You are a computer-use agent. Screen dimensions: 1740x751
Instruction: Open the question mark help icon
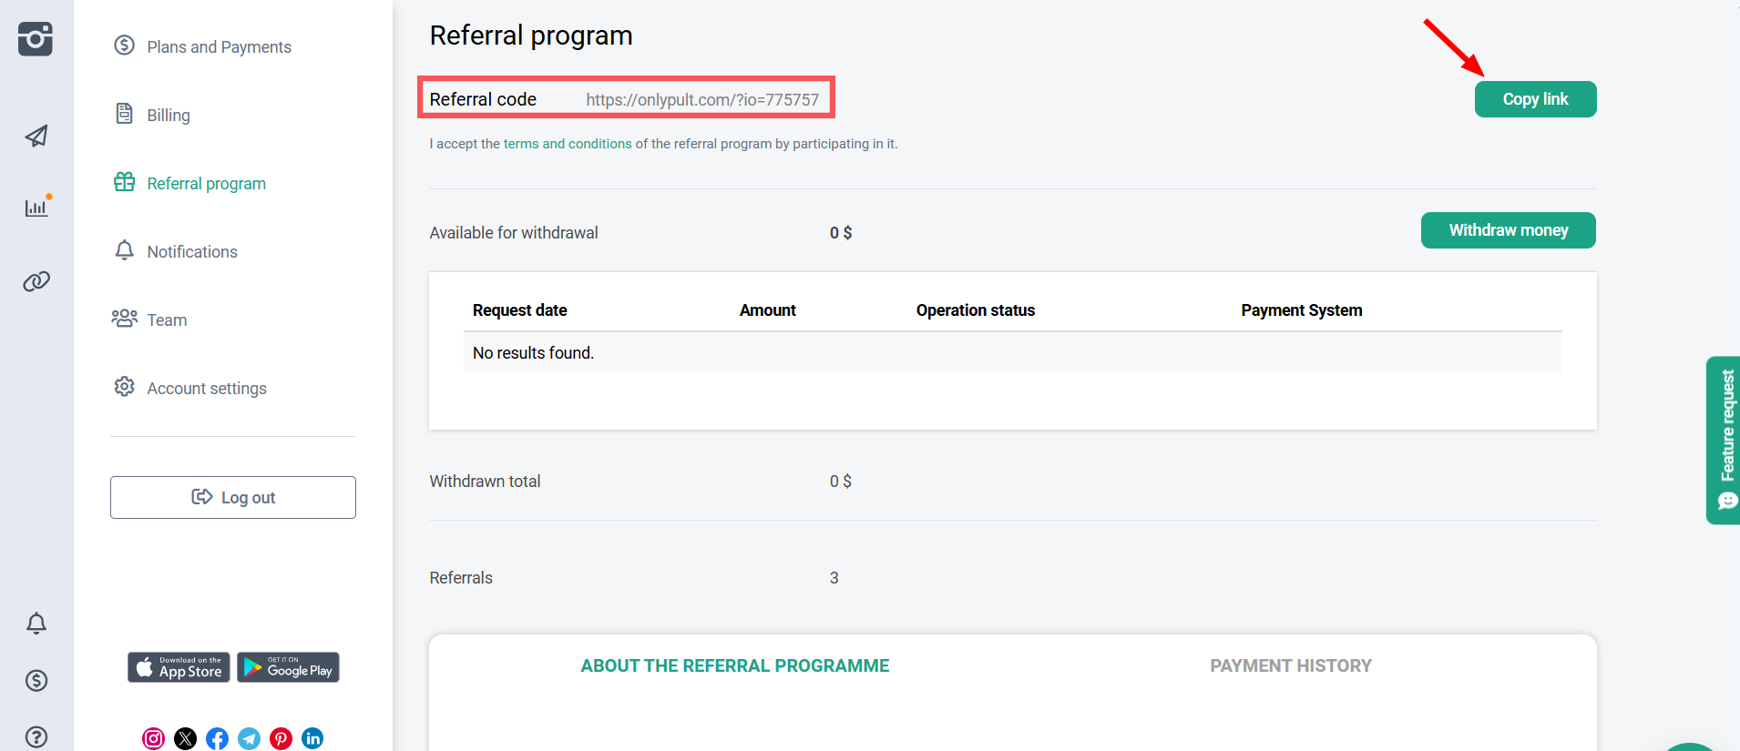point(36,736)
